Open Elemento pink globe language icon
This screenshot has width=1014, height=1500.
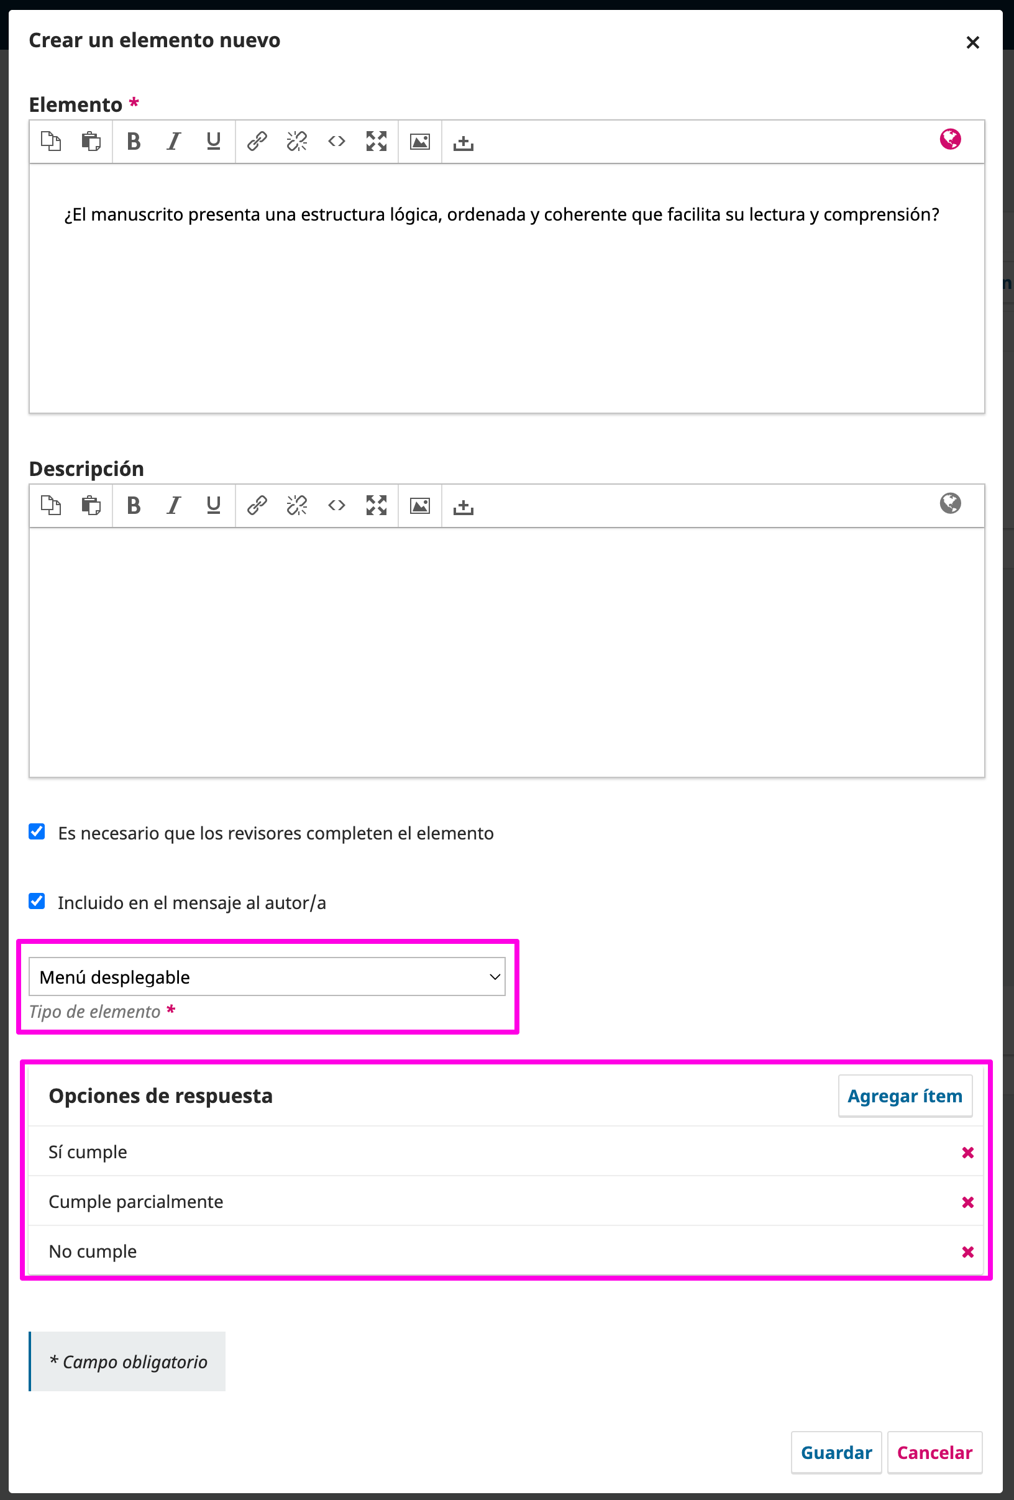pos(950,139)
